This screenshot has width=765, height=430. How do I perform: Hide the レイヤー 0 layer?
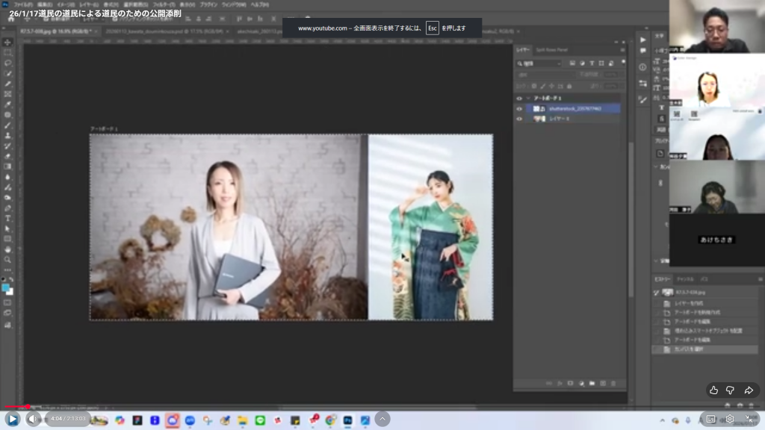click(x=520, y=119)
